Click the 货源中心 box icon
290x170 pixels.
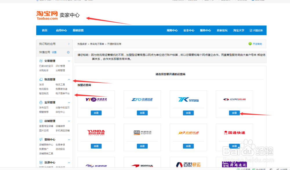tap(41, 162)
